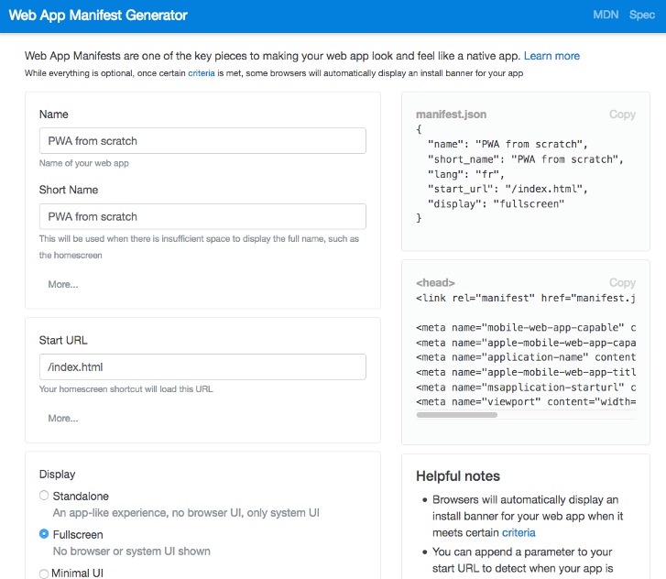Click "Your homescreen shortcut will load this URL"
Image resolution: width=666 pixels, height=579 pixels.
pyautogui.click(x=126, y=388)
